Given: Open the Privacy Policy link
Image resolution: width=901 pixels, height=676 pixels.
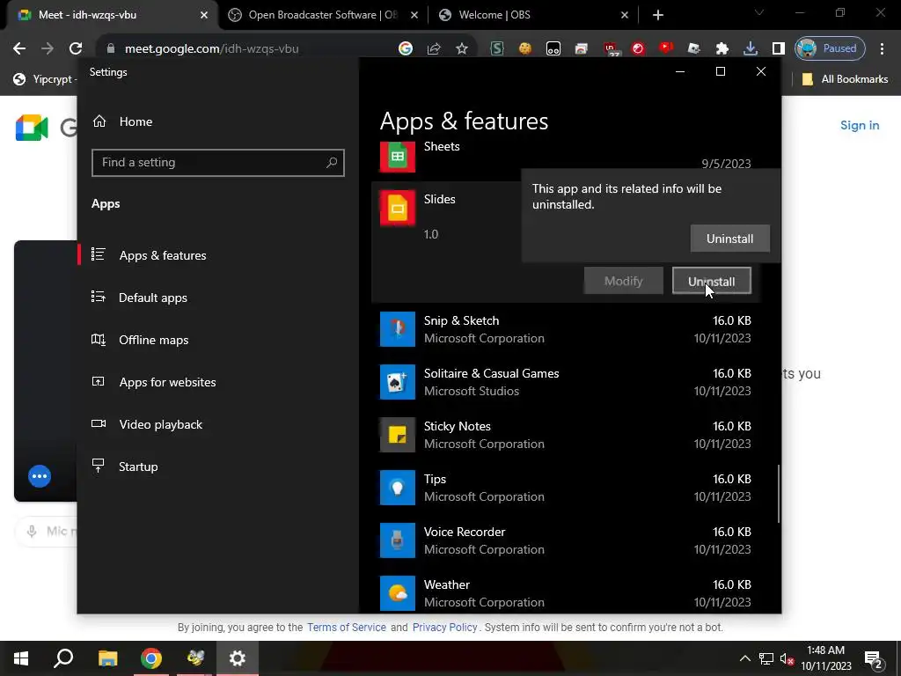Looking at the screenshot, I should pyautogui.click(x=444, y=627).
